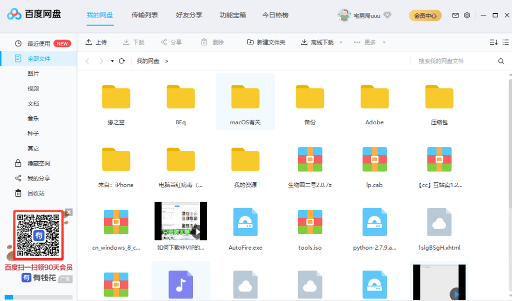Screen dimensions: 512x301
Task: Open 隐藏空间 in the sidebar
Action: [38, 163]
